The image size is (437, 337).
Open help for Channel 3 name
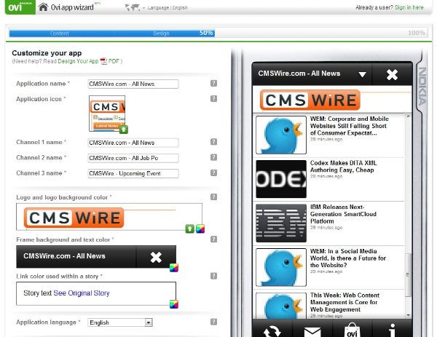pyautogui.click(x=213, y=173)
